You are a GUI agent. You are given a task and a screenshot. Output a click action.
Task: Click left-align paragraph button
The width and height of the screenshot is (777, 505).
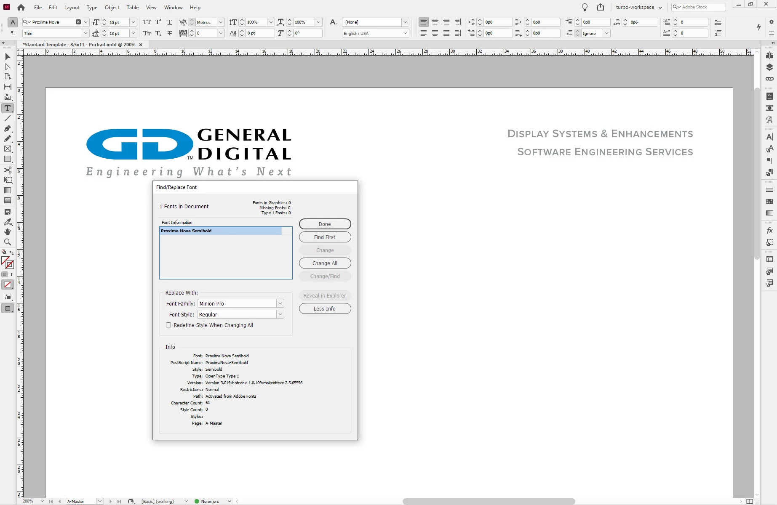point(424,22)
